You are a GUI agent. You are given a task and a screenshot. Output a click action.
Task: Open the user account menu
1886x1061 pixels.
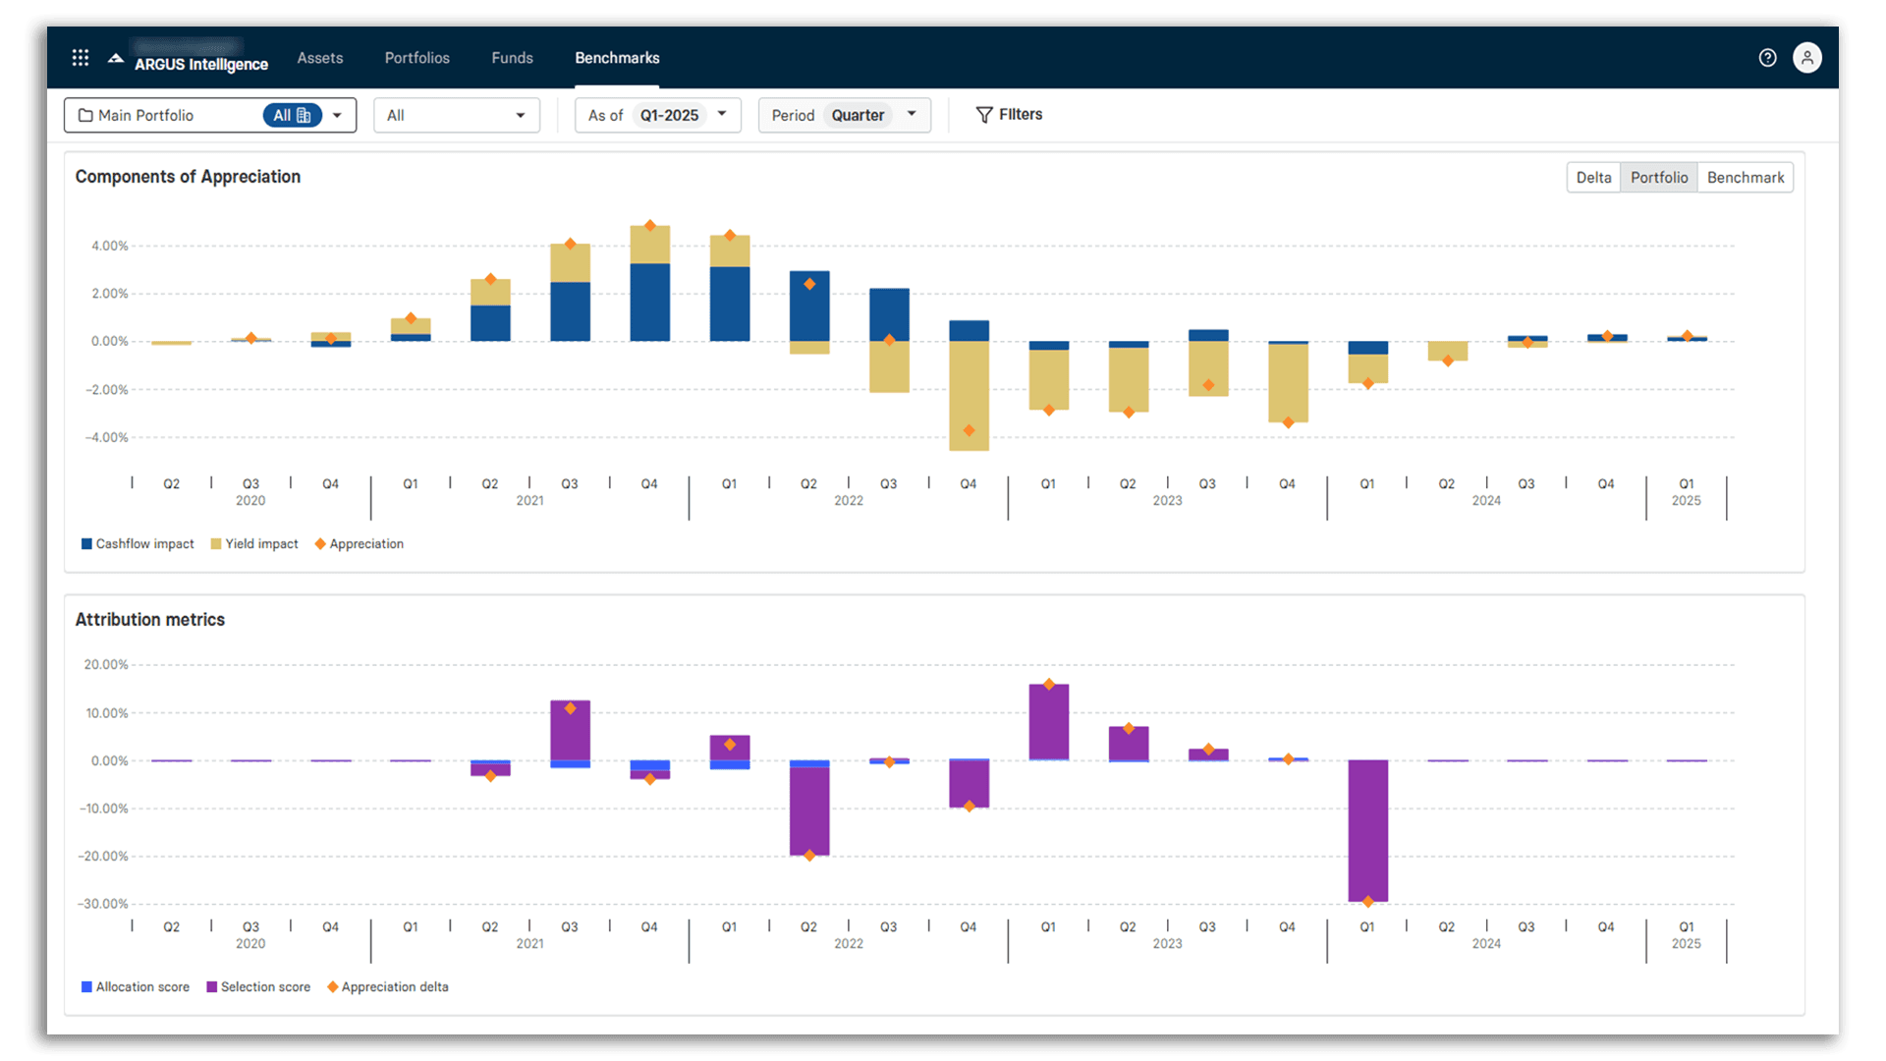[x=1807, y=57]
